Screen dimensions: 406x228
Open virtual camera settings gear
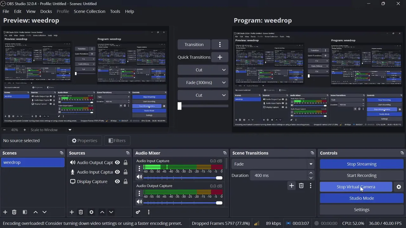pos(399,187)
